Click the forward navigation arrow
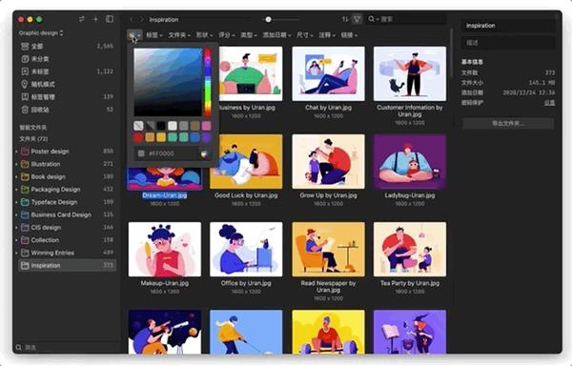 (x=142, y=19)
